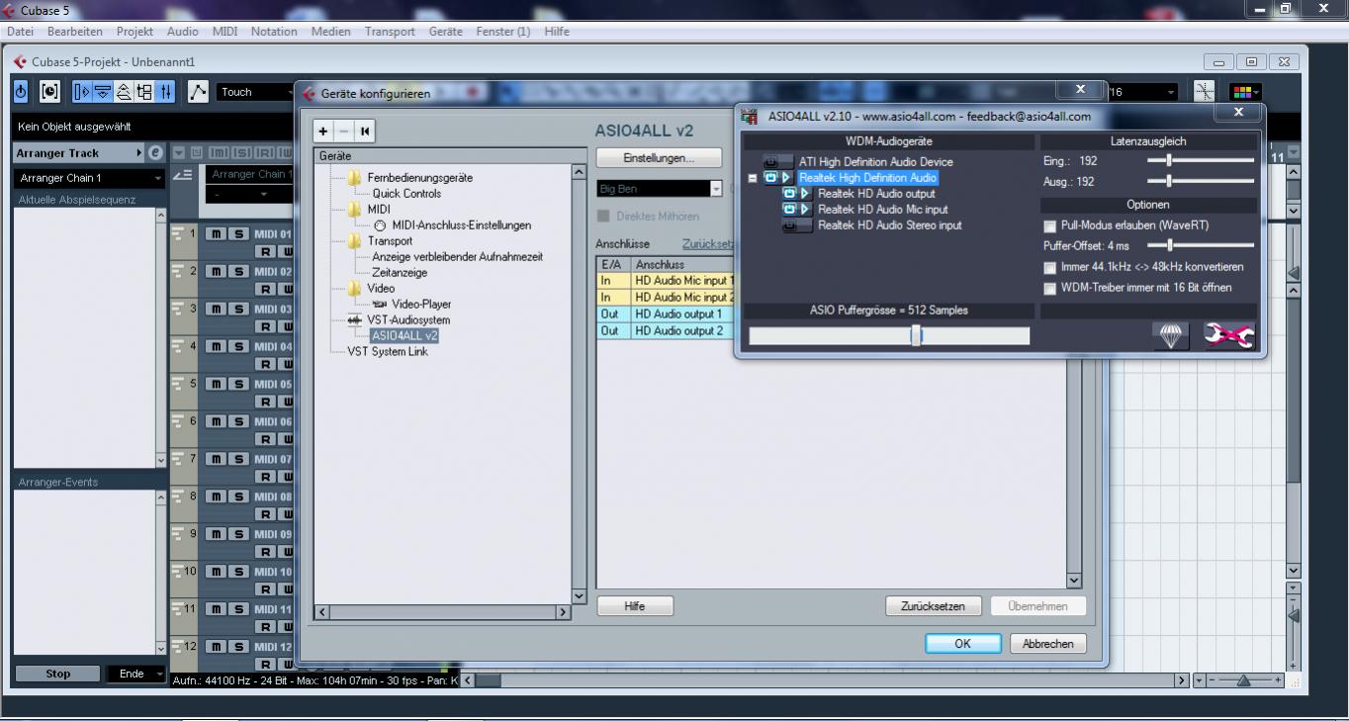The image size is (1349, 721).
Task: Click the Stop button in Arranger panel
Action: 57,674
